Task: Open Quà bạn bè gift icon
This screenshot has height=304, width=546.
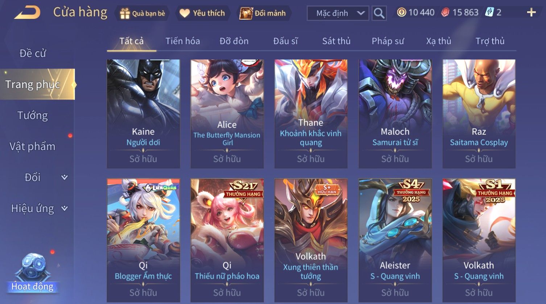Action: click(125, 13)
